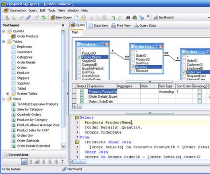
Task: Check SupplierID in the Products table
Action: [x=79, y=61]
